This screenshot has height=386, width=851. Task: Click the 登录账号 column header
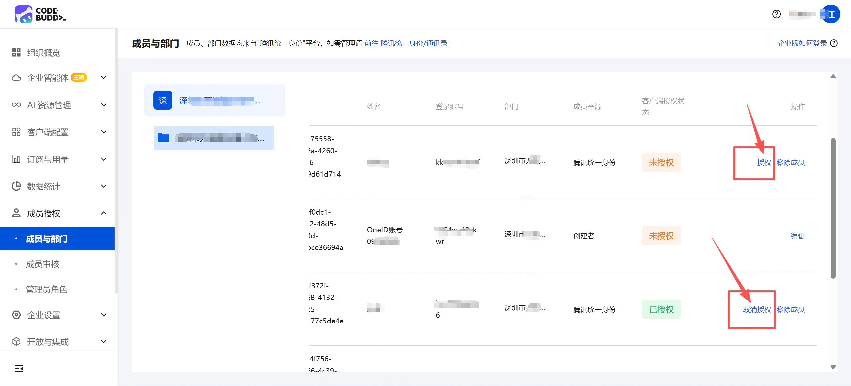click(450, 106)
